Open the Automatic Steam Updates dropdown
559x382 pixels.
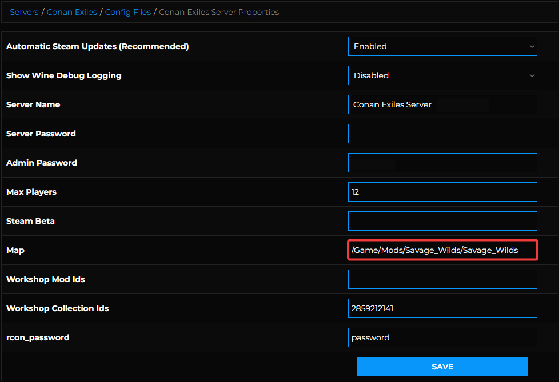tap(442, 46)
